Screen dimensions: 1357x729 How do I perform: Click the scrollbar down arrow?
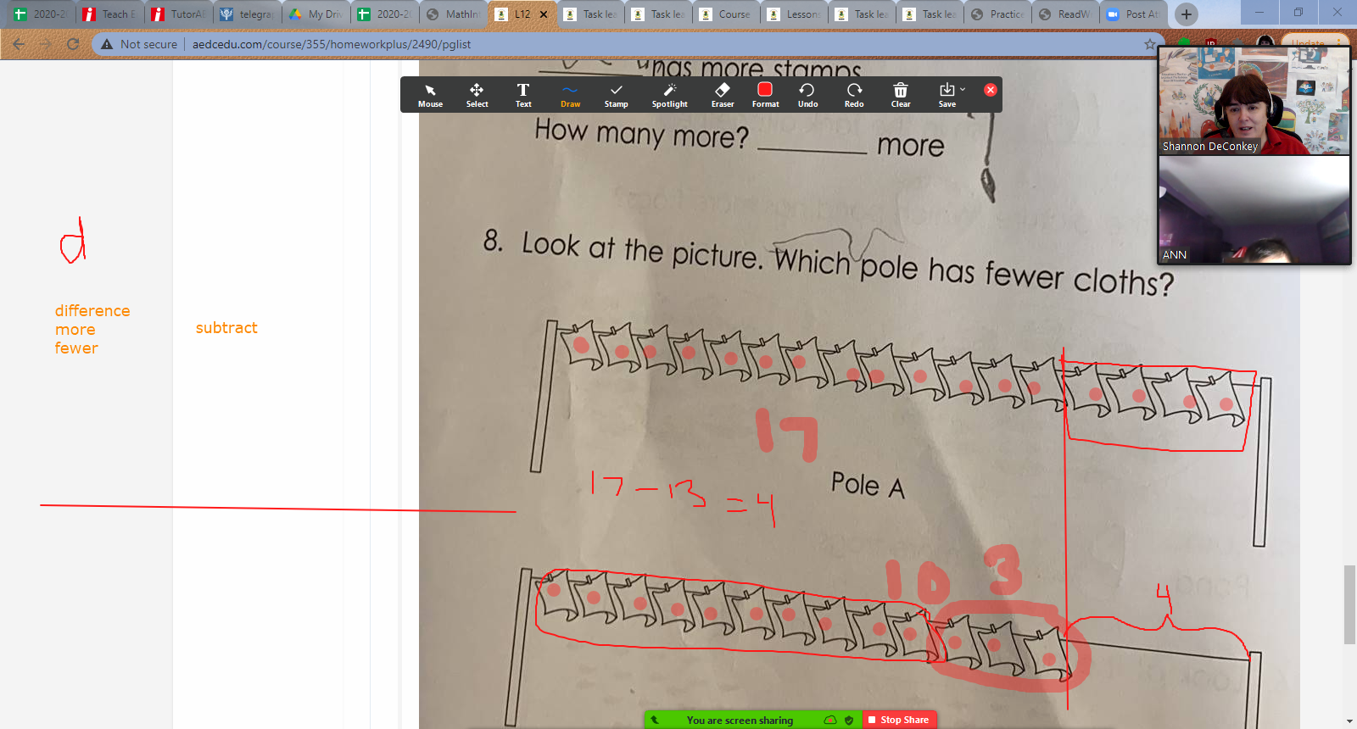click(1349, 721)
